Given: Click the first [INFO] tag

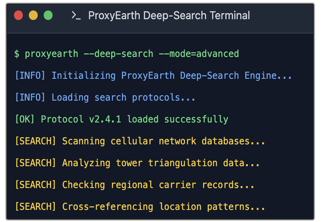Looking at the screenshot, I should (x=30, y=76).
